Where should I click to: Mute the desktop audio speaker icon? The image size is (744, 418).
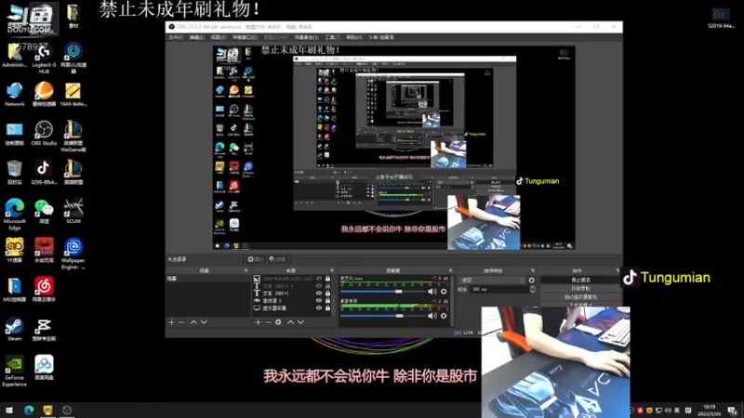coord(432,316)
